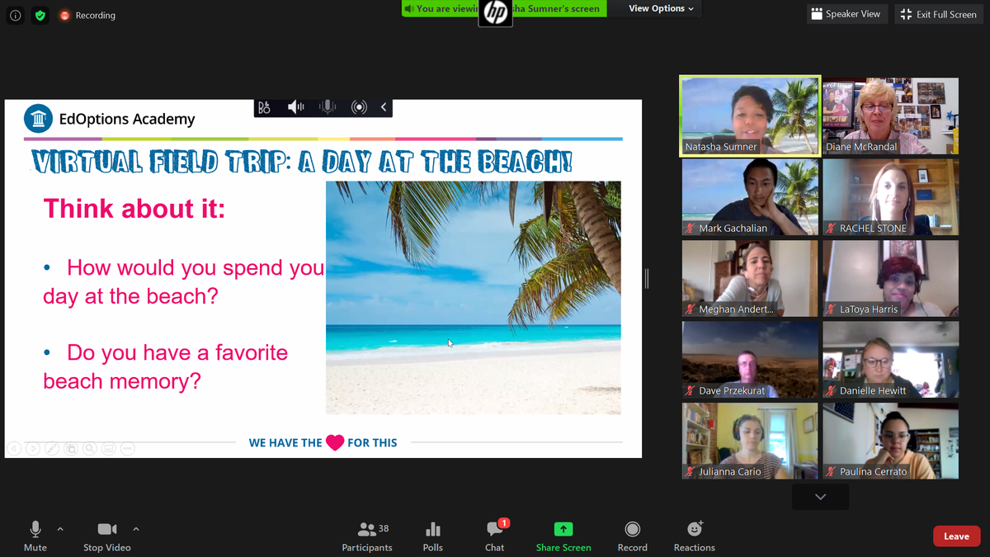This screenshot has height=557, width=990.
Task: Click the 'favorite beach memory' bullet
Action: (x=166, y=366)
